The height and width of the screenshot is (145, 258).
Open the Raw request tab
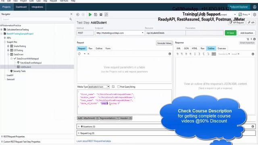90,48
